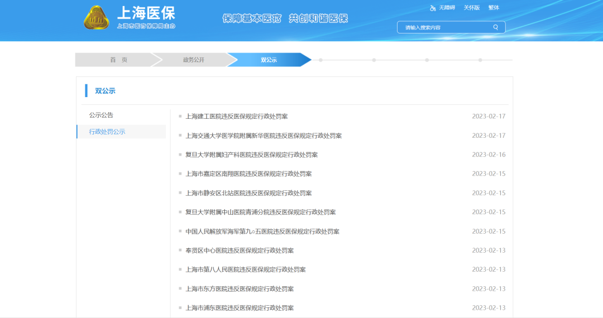
Task: Open 静安区北站医院 penalty case link
Action: (x=248, y=193)
